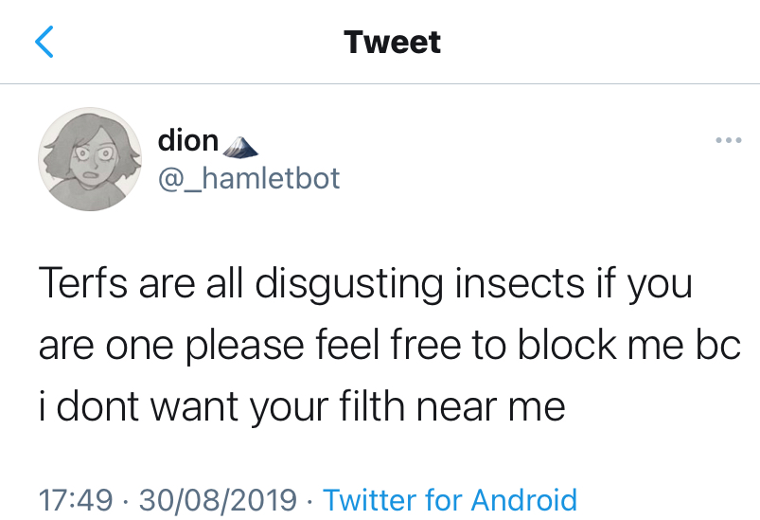Open the @_hamletbot profile handle

point(248,177)
